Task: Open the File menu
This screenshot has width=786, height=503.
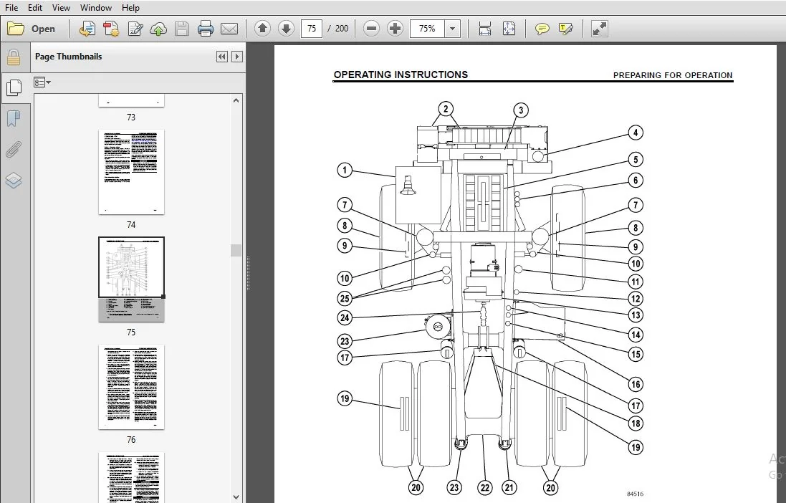Action: point(11,7)
